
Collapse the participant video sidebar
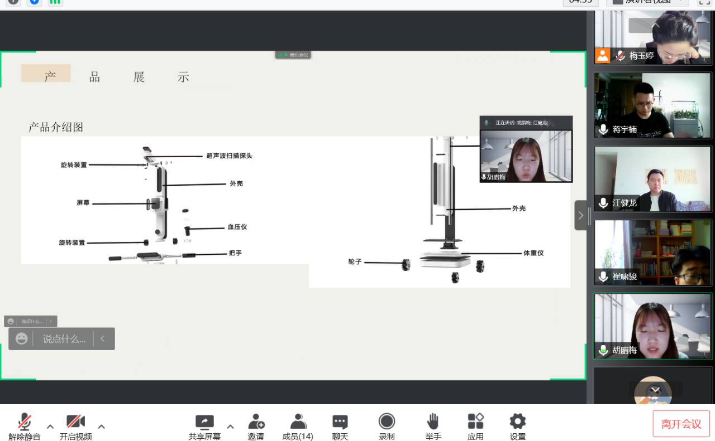click(x=581, y=215)
